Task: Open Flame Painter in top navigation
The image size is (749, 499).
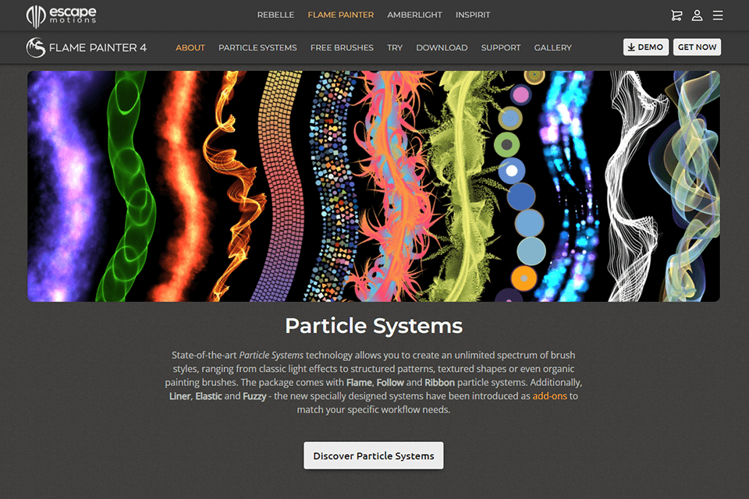Action: [341, 15]
